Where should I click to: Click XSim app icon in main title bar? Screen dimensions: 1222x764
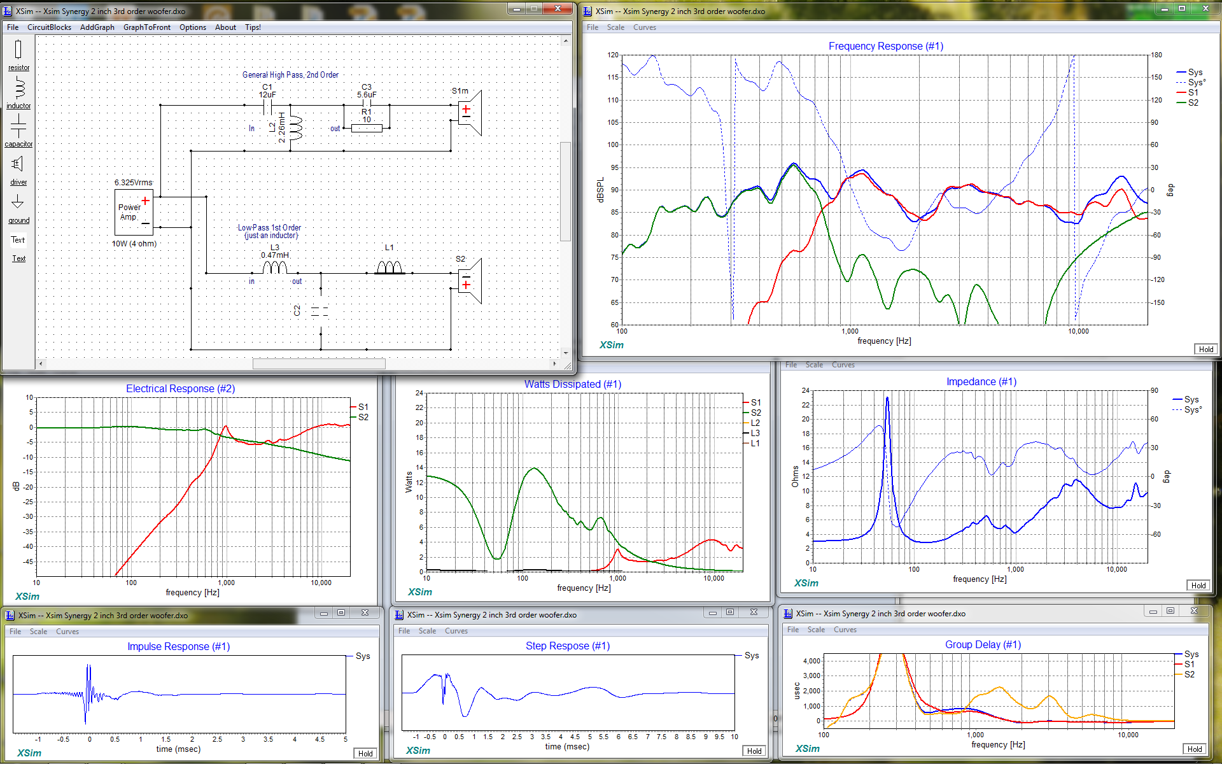click(x=8, y=11)
